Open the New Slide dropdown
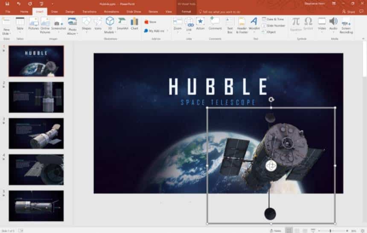367x233 pixels. point(6,32)
